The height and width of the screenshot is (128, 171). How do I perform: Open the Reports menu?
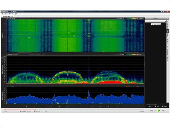tap(11, 14)
